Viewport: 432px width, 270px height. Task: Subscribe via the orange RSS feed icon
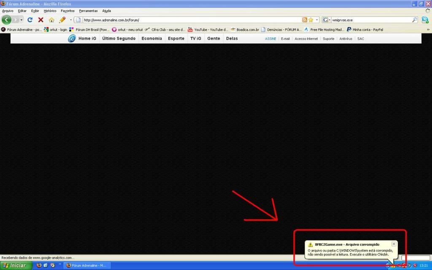coord(305,20)
